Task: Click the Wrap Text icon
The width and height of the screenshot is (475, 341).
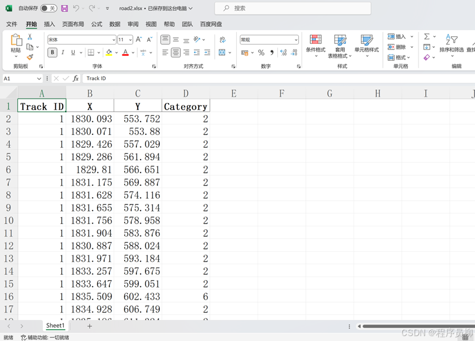Action: 222,39
